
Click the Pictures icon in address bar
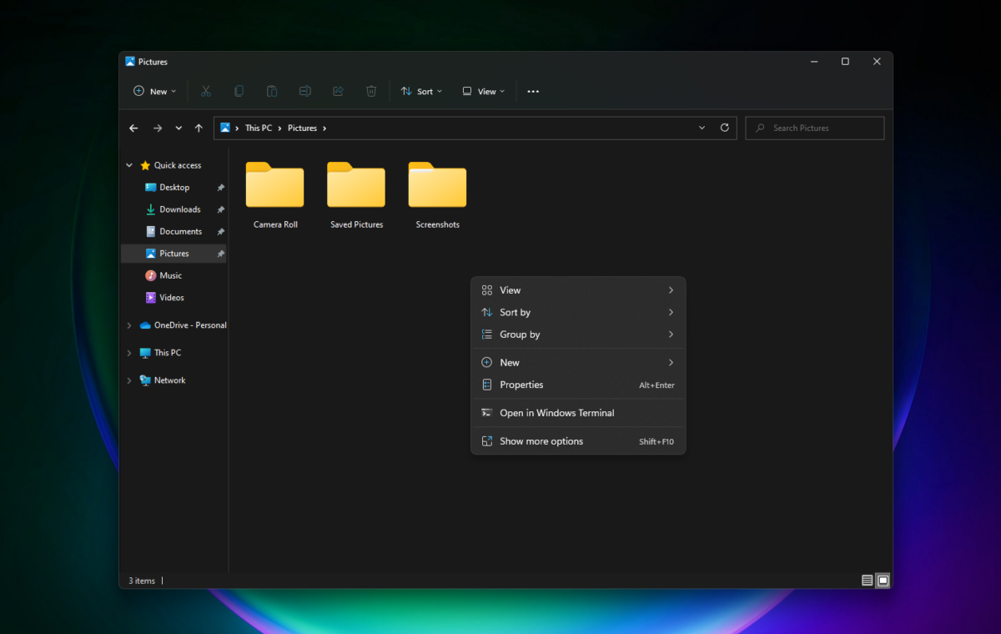(225, 128)
